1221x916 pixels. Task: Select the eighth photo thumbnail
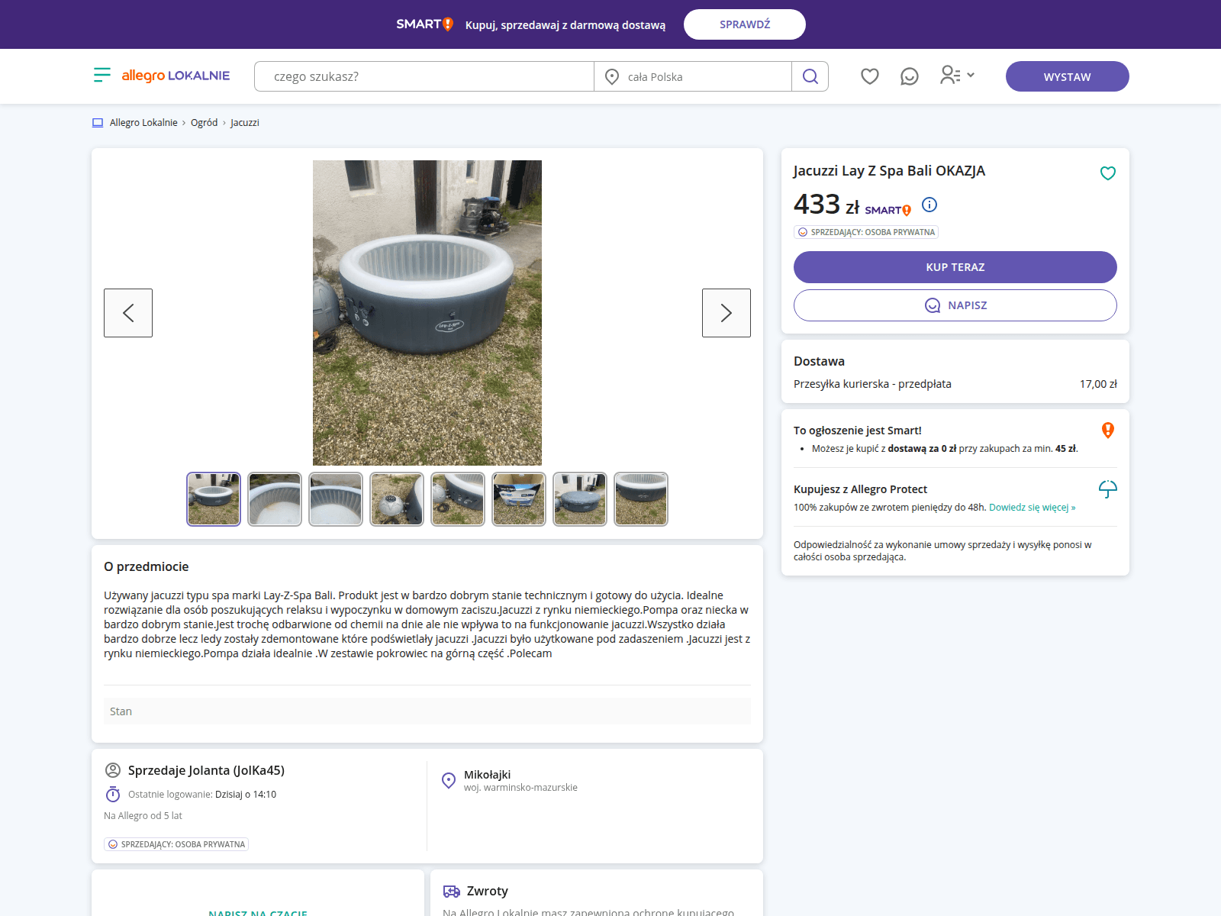[641, 499]
